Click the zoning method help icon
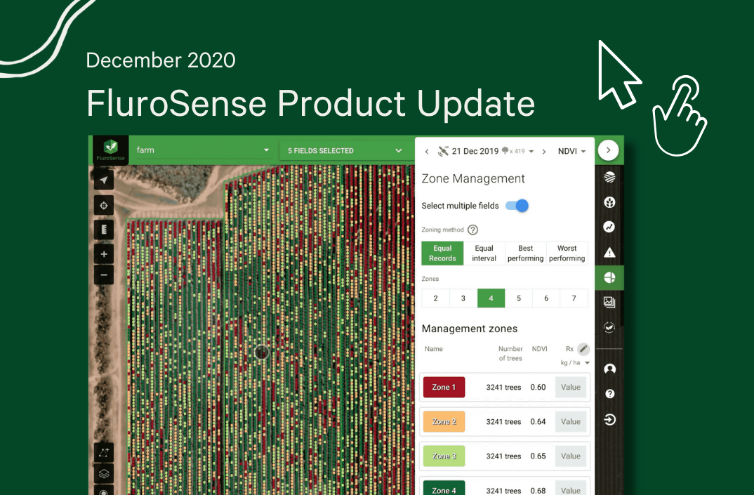 click(x=472, y=230)
